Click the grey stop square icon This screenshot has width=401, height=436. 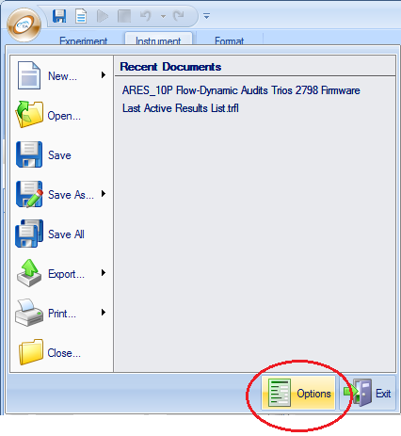click(x=124, y=16)
